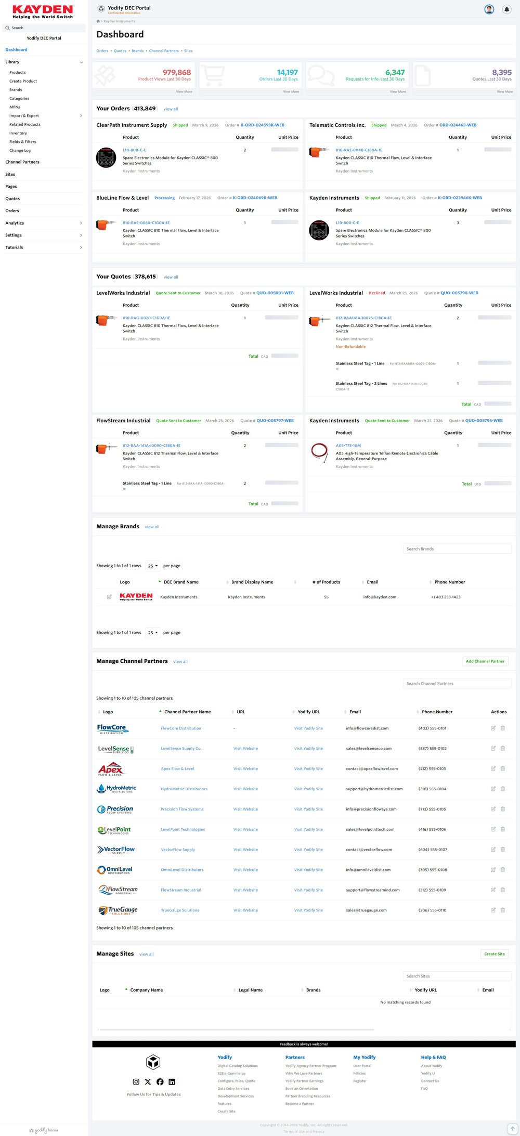520x1136 pixels.
Task: Expand the Analytics sidebar section
Action: tap(81, 223)
